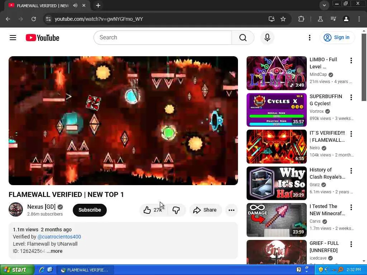Go to YouTube home via logo
This screenshot has width=367, height=275.
[42, 38]
